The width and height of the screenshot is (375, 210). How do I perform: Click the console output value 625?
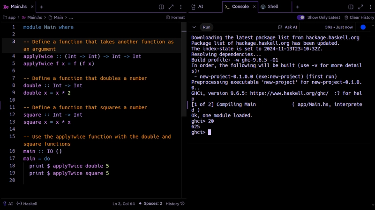(x=195, y=126)
